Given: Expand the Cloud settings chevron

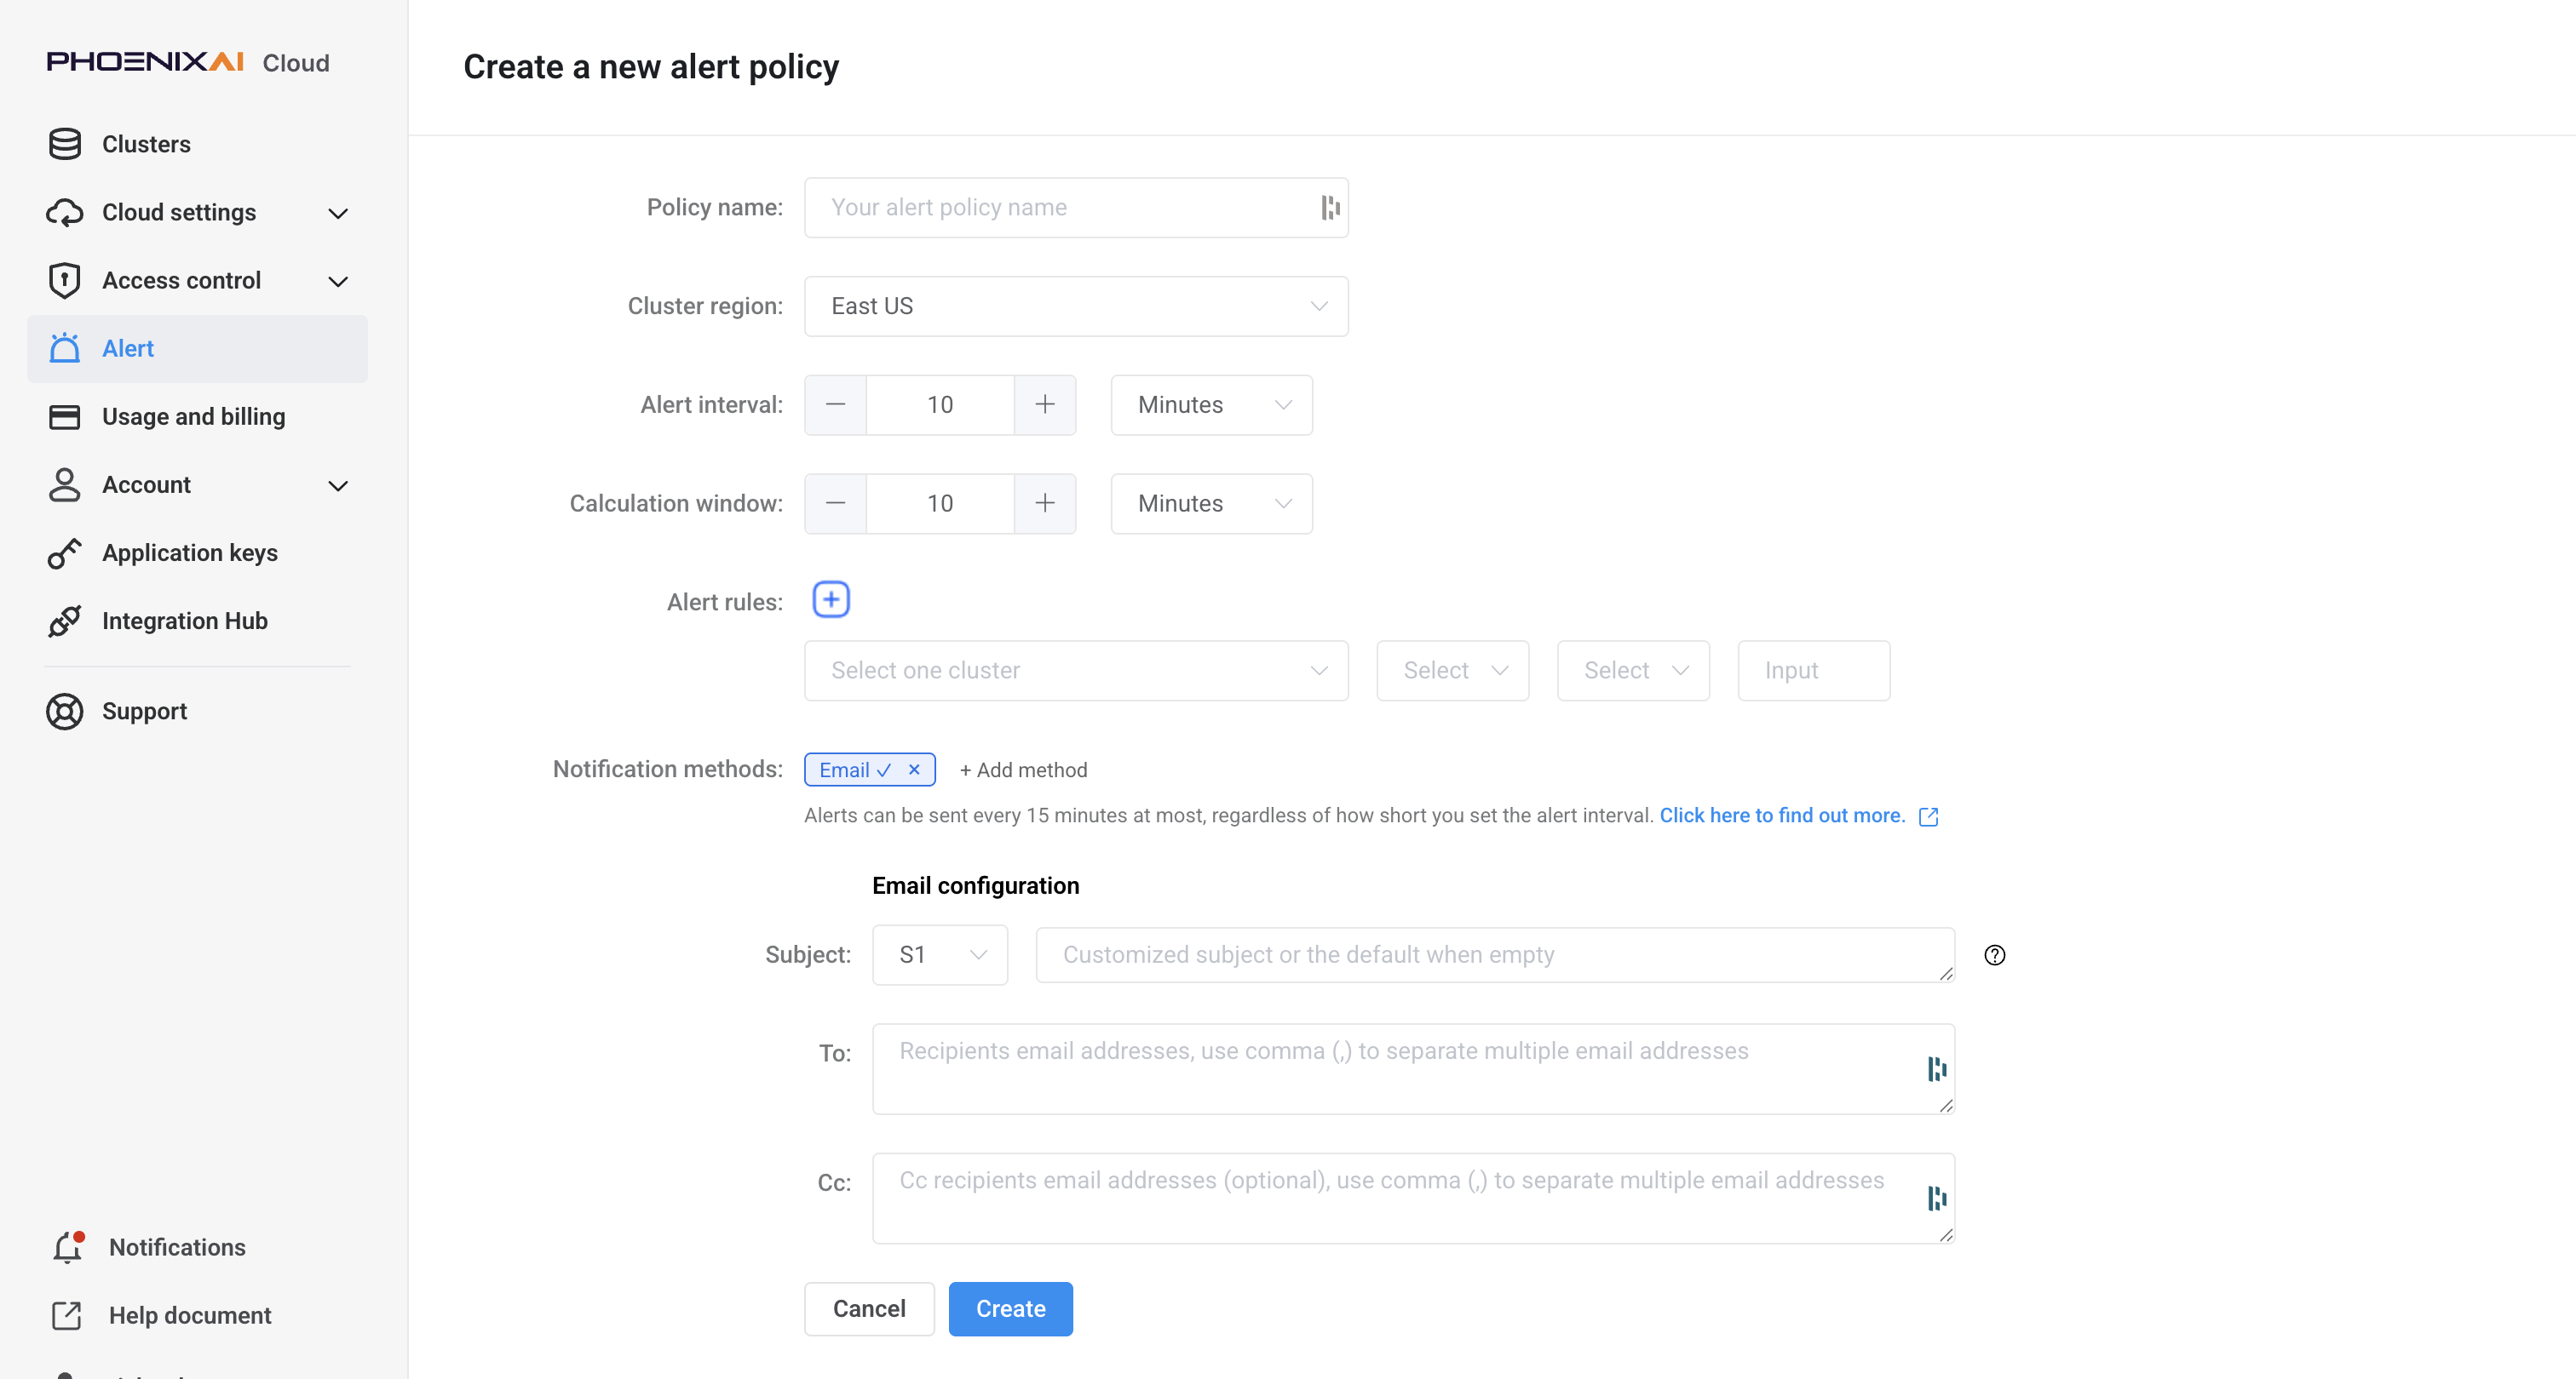Looking at the screenshot, I should pos(338,213).
